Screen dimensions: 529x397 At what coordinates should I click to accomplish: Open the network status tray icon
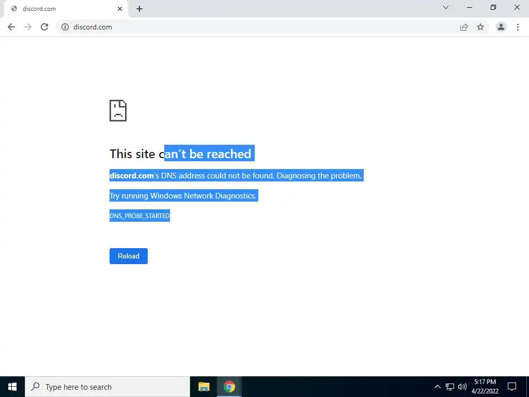coord(450,387)
